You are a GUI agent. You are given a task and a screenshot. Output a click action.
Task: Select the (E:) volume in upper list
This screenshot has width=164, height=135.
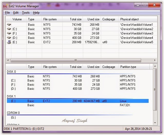point(15,42)
